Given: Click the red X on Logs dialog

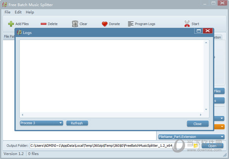Looking at the screenshot, I should tap(208, 31).
